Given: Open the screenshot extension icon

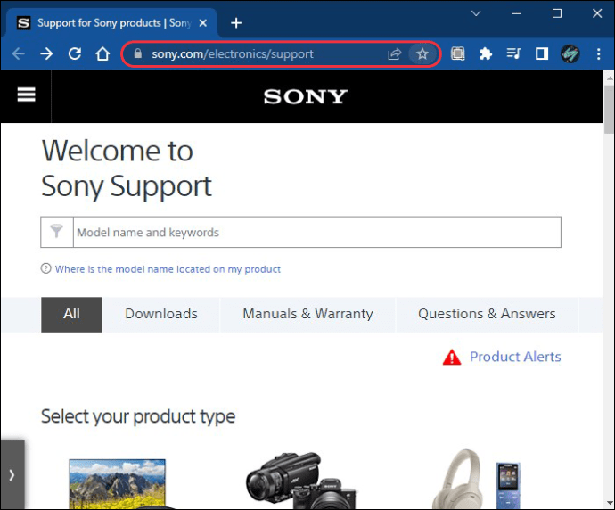Looking at the screenshot, I should click(458, 53).
